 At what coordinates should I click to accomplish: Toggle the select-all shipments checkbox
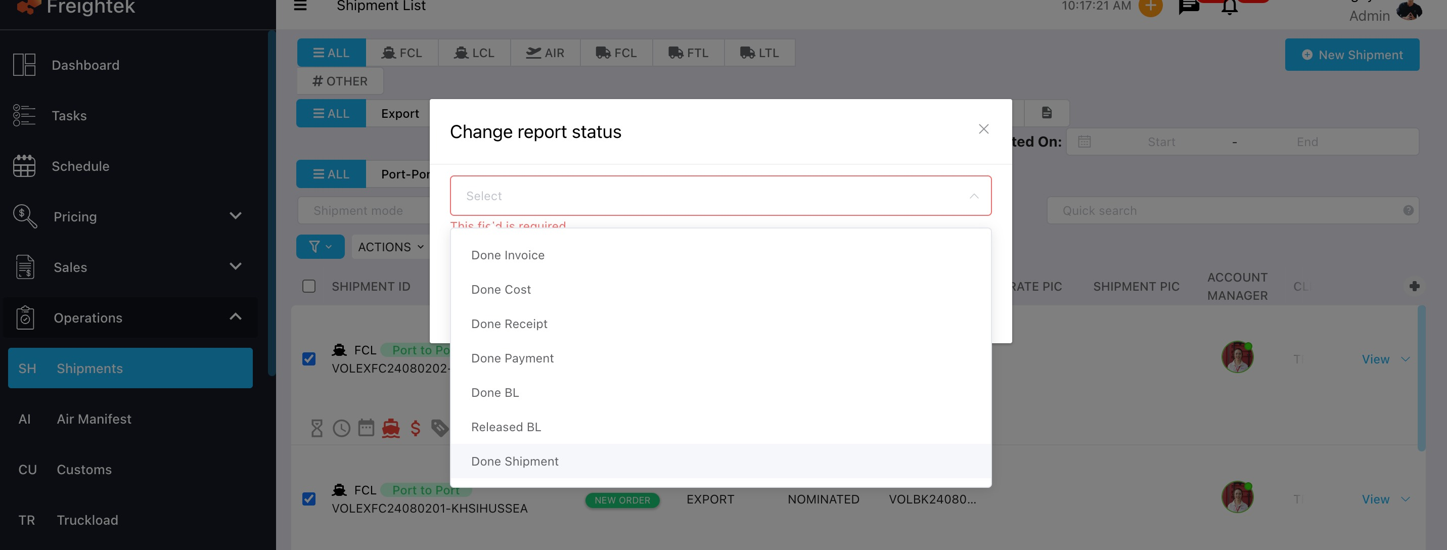[x=309, y=287]
